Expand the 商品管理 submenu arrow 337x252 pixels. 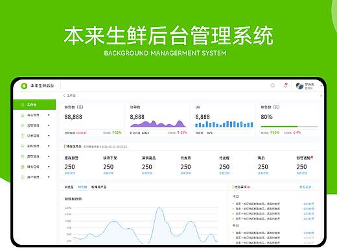click(x=49, y=115)
